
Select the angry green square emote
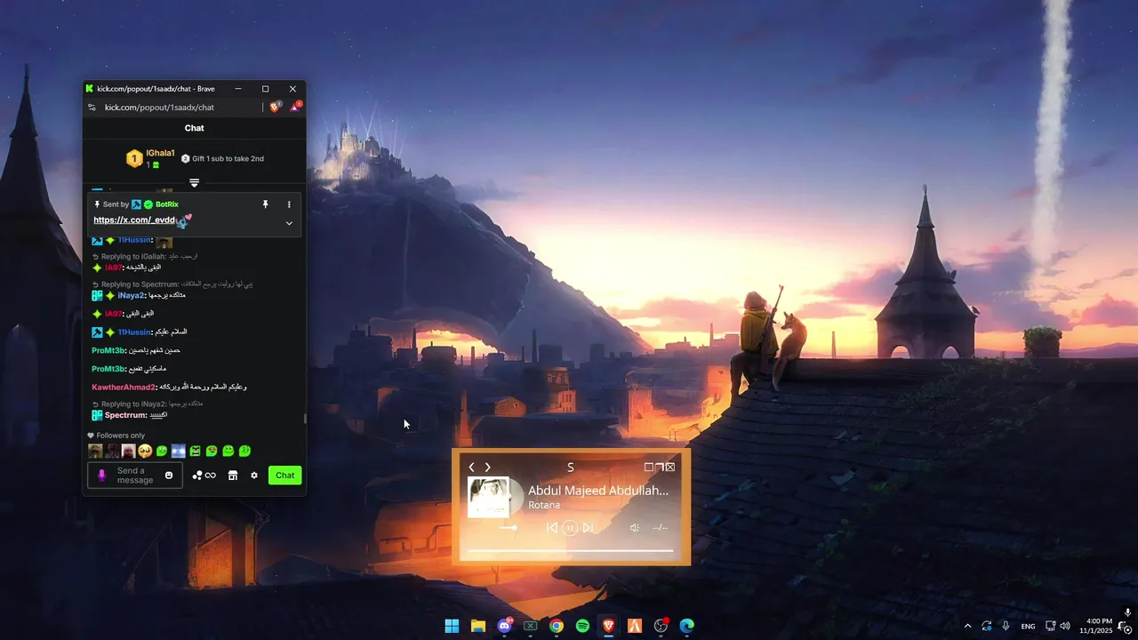(x=196, y=452)
